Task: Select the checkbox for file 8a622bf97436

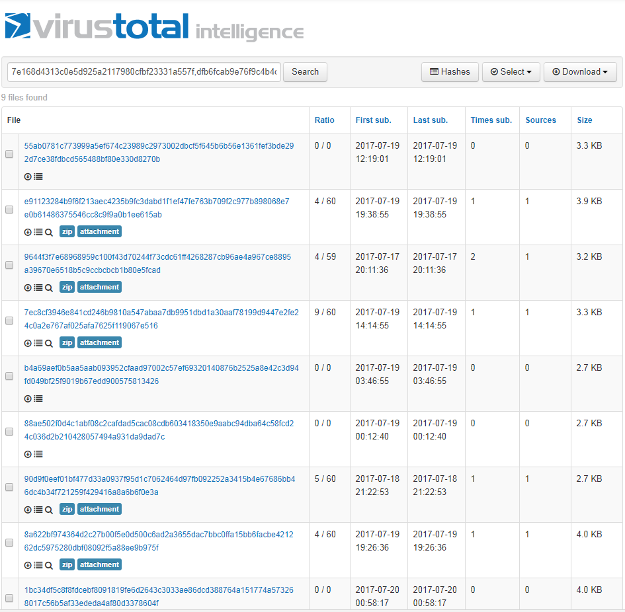Action: pos(9,543)
